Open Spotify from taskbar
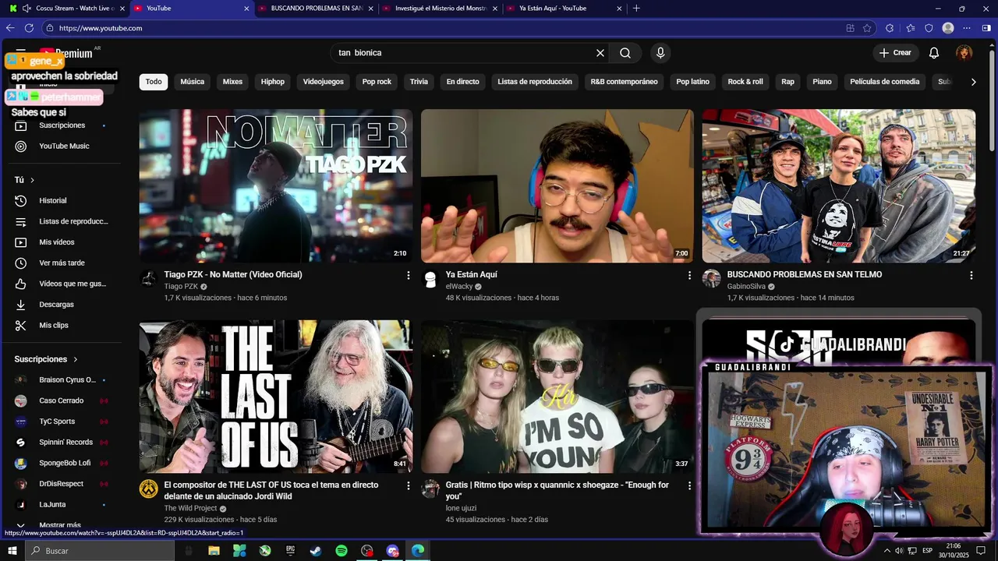The height and width of the screenshot is (561, 998). pyautogui.click(x=342, y=551)
